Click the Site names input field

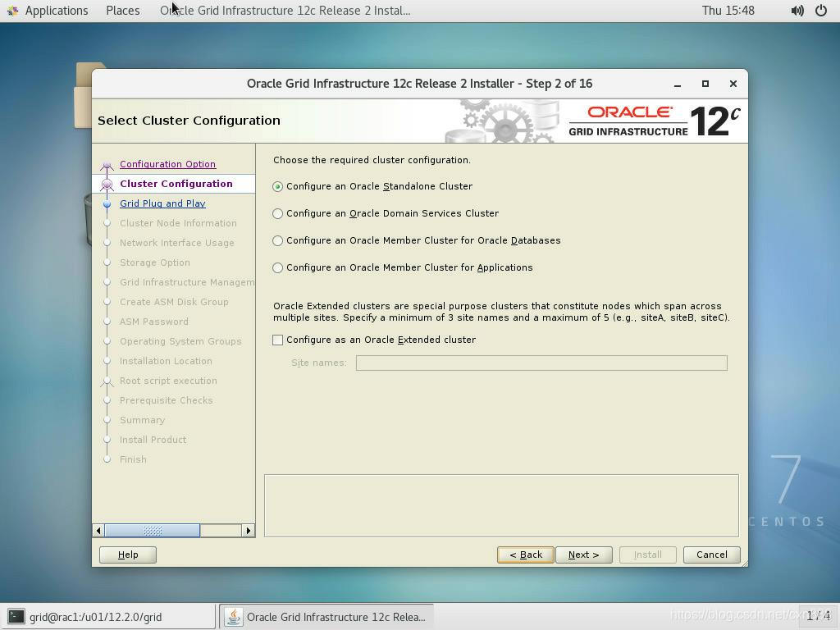(541, 363)
